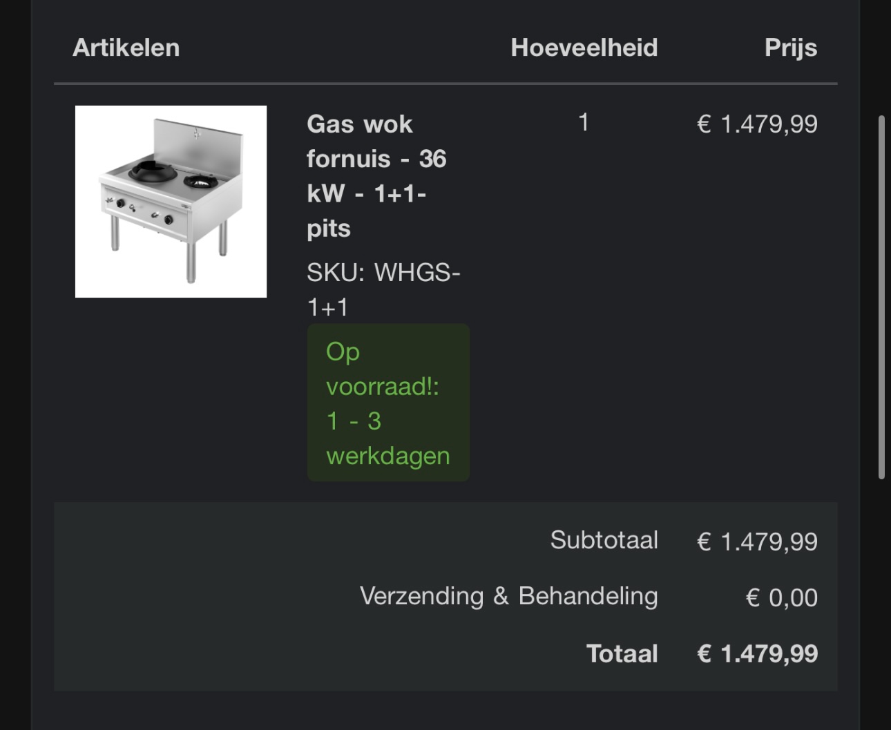The image size is (891, 730).
Task: Click the Verzending & Behandeling label
Action: click(508, 596)
